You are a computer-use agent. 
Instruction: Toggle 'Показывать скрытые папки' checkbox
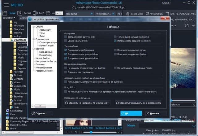point(115,50)
